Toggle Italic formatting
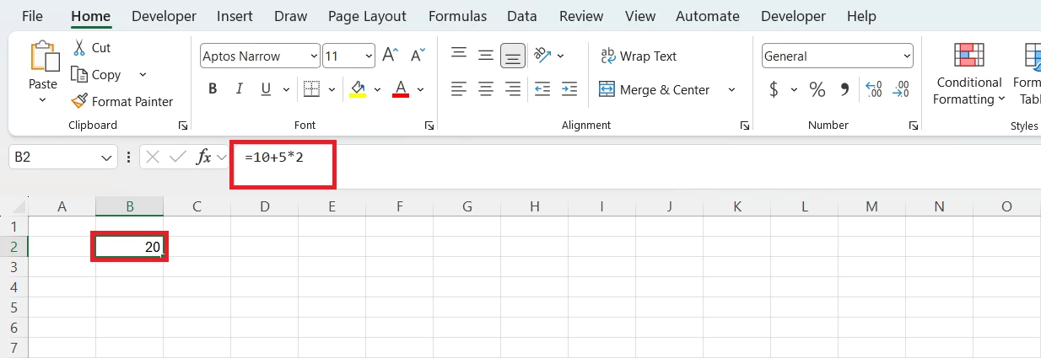1041x358 pixels. 240,88
